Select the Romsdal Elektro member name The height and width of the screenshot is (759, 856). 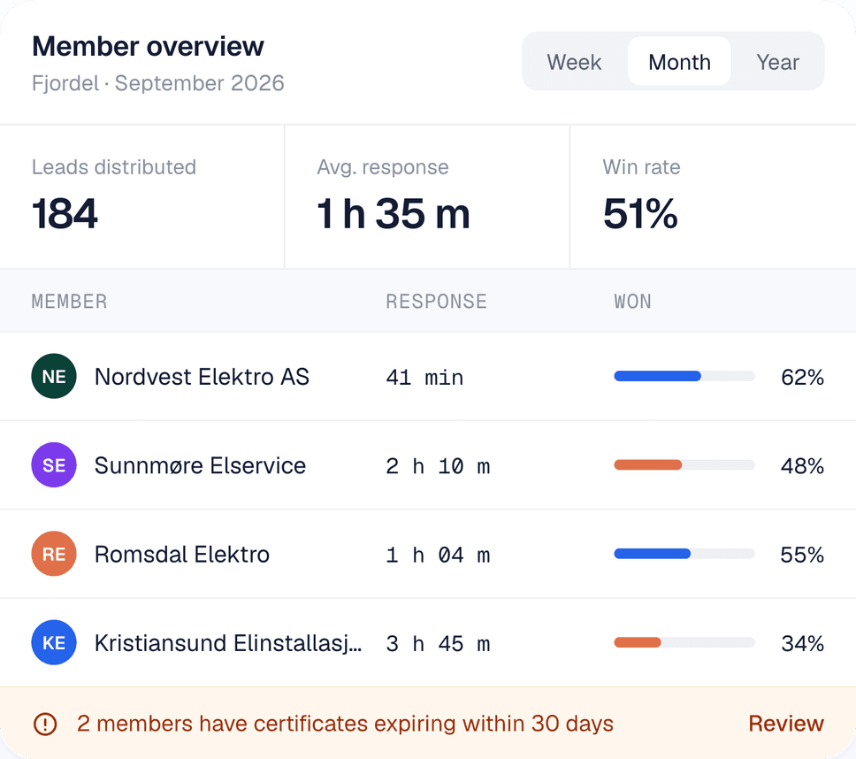click(182, 555)
